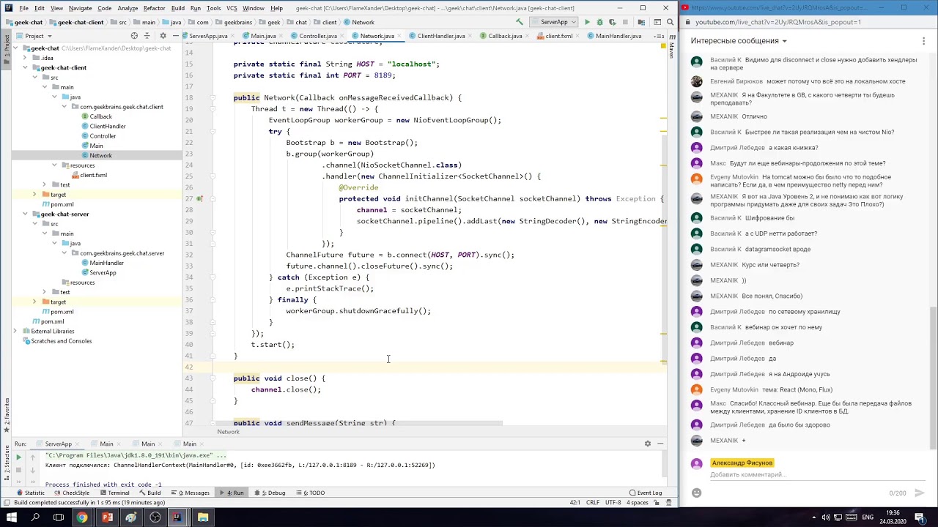This screenshot has height=527, width=938.
Task: Click the emoji icon in YouTube chat
Action: tap(696, 493)
